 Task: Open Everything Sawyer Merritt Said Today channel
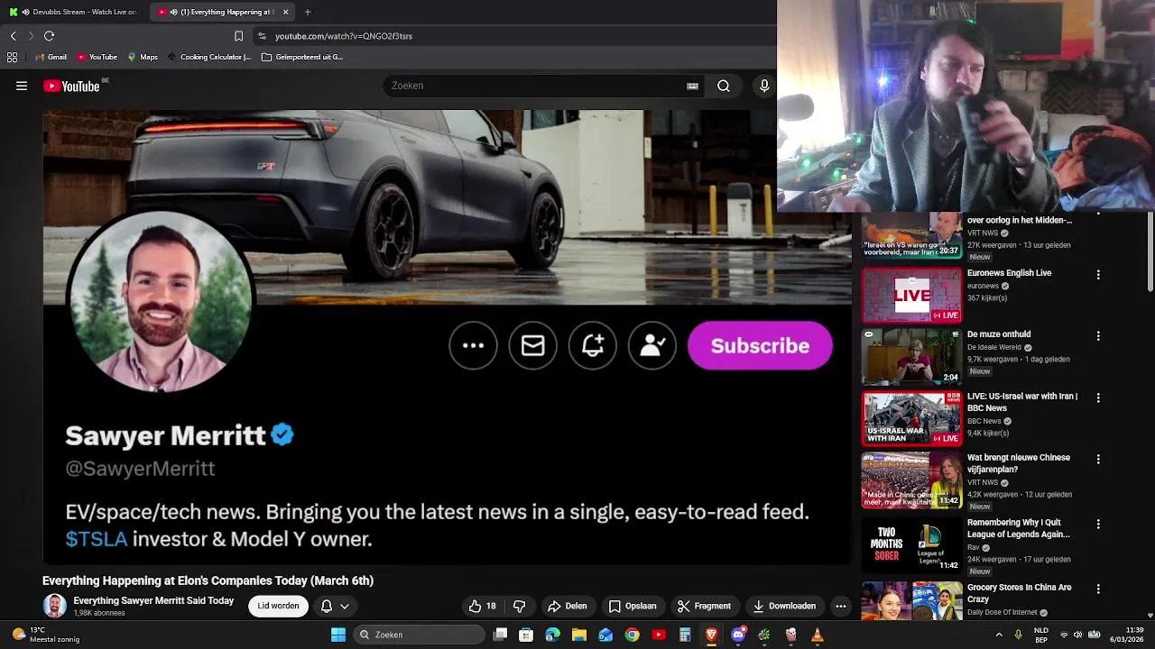pyautogui.click(x=153, y=600)
